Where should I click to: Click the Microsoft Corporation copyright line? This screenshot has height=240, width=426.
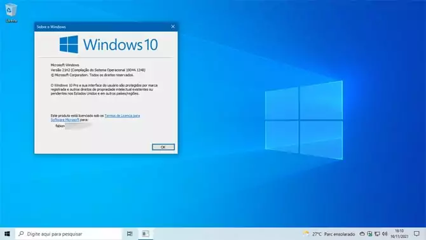(92, 75)
